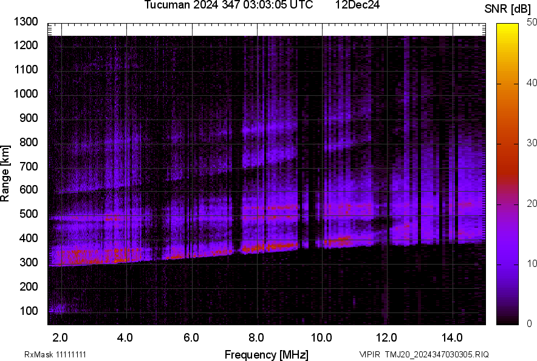Screen dimensions: 537x361
Task: Click the range tick label '1200'
Action: [26, 45]
